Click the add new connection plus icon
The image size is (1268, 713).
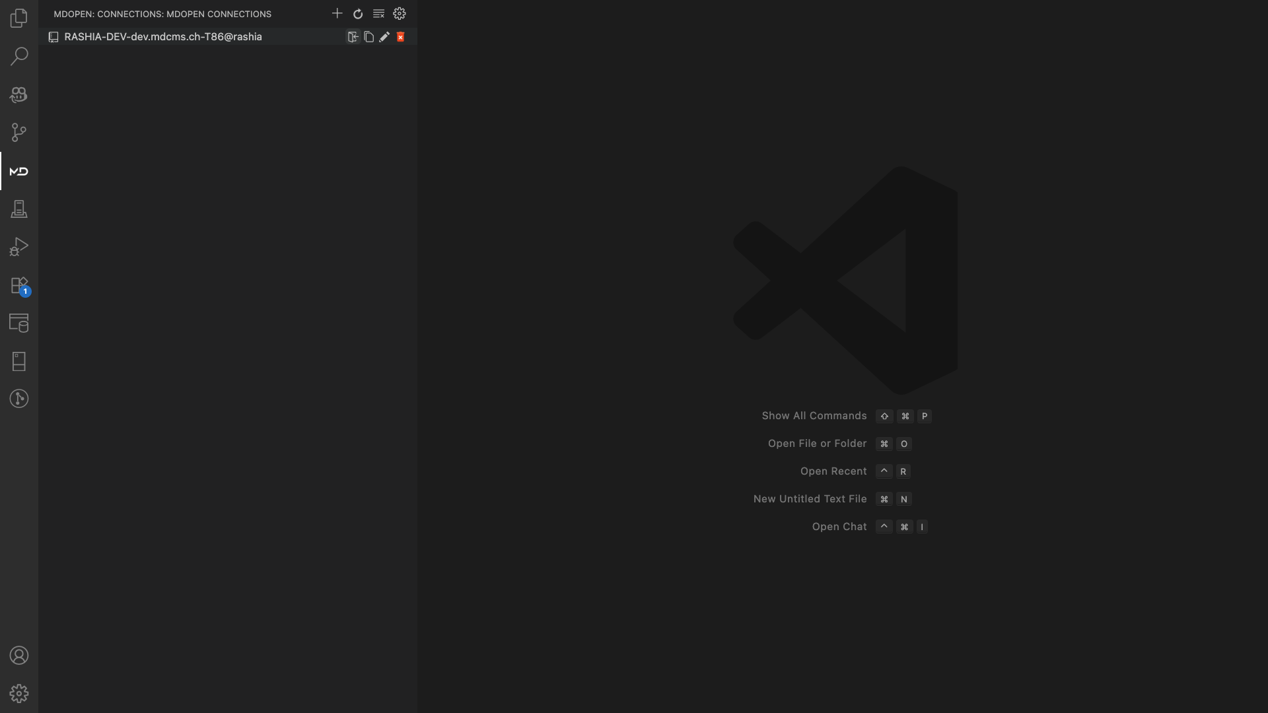point(337,13)
